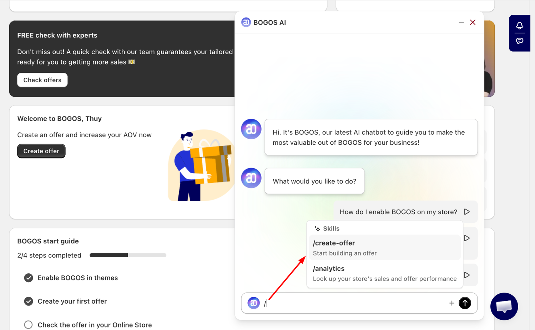
Task: Mark 'Check the offer in your Online Store' step
Action: pos(29,325)
